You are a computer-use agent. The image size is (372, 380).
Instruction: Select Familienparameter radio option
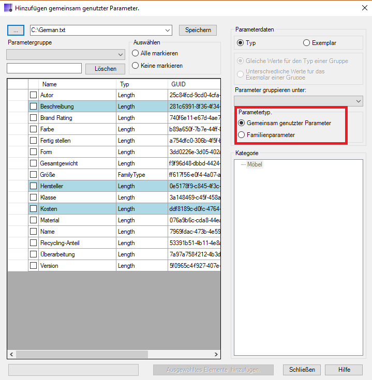[242, 135]
